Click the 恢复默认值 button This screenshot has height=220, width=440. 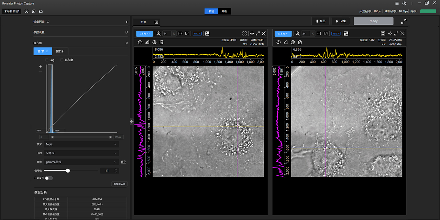(120, 184)
